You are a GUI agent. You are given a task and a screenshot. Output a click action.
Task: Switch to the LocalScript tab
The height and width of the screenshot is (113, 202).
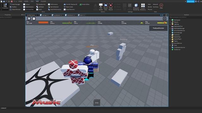point(57,15)
